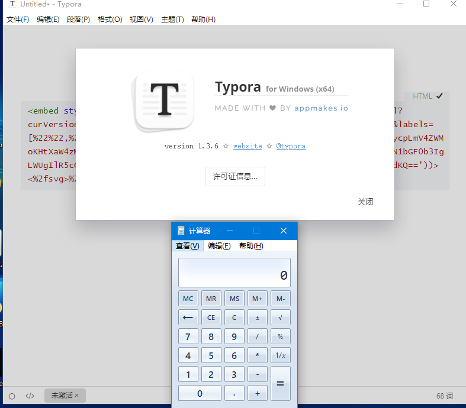Click 关闭 to dismiss the About dialog
The height and width of the screenshot is (408, 466).
(365, 202)
